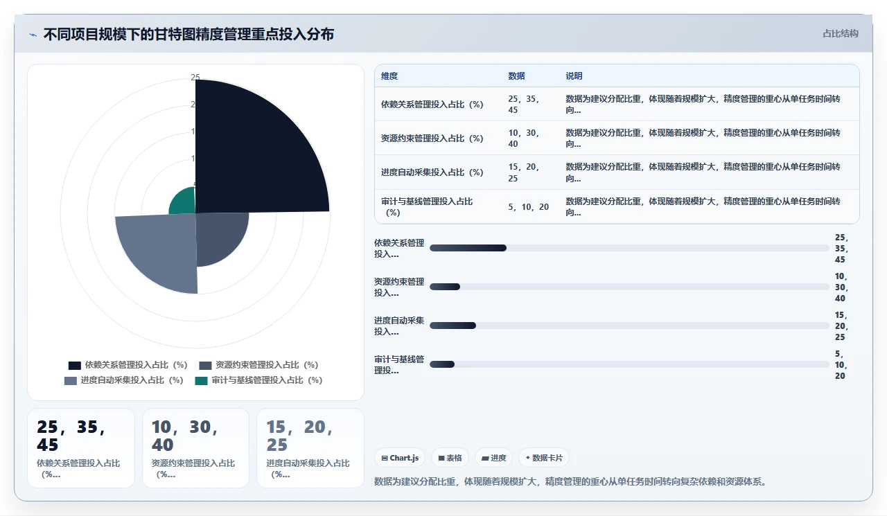Select the dark gray lower-right polar chart segment
The image size is (887, 516).
pos(218,235)
